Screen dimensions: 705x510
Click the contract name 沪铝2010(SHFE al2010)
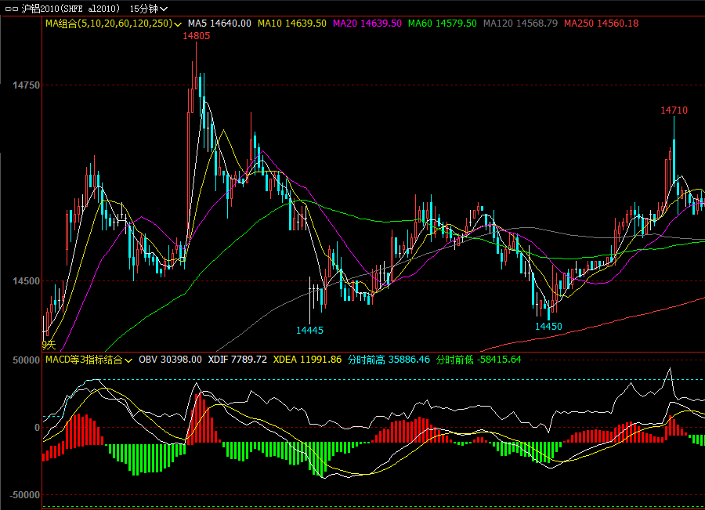pyautogui.click(x=71, y=9)
